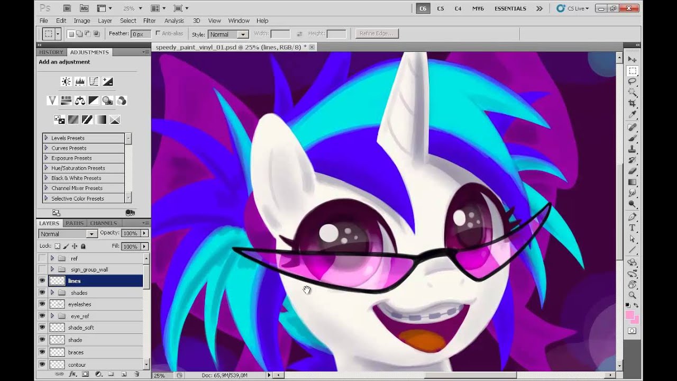
Task: Add a Photo Filter adjustment
Action: [107, 101]
